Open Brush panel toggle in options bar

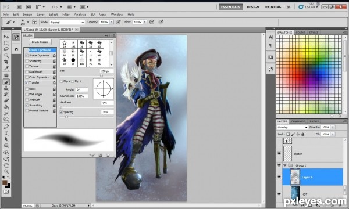(34, 22)
